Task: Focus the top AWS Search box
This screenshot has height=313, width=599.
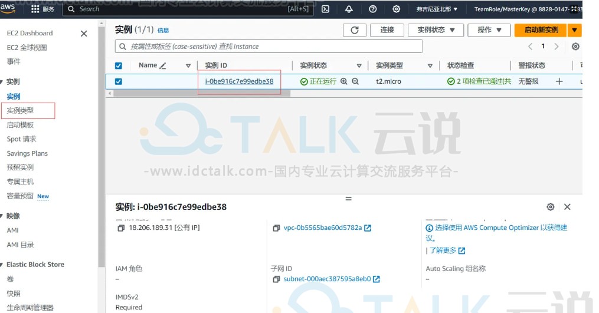Action: pos(188,9)
